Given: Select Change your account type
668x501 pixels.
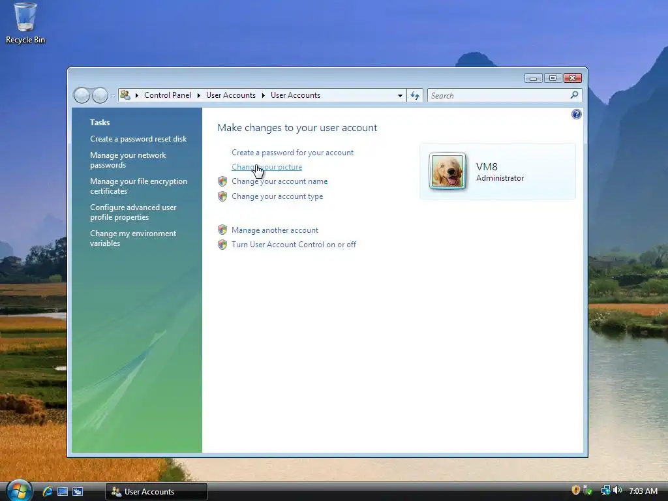Looking at the screenshot, I should 277,196.
